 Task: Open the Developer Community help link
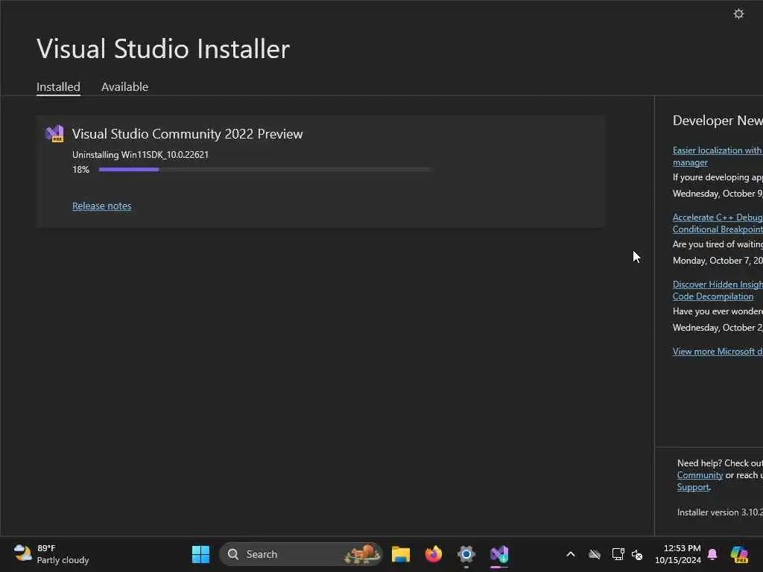coord(700,475)
